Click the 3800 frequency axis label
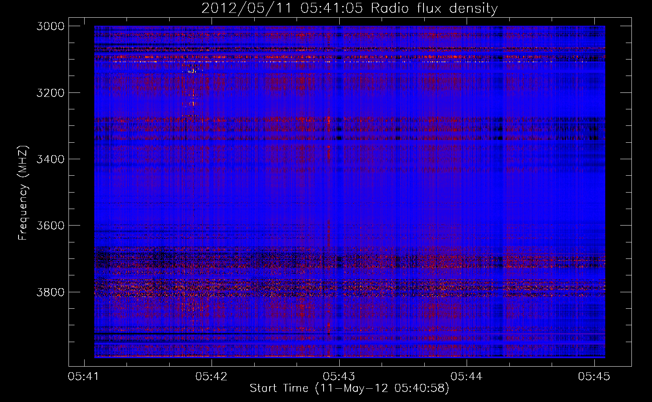The height and width of the screenshot is (402, 652). pos(50,292)
